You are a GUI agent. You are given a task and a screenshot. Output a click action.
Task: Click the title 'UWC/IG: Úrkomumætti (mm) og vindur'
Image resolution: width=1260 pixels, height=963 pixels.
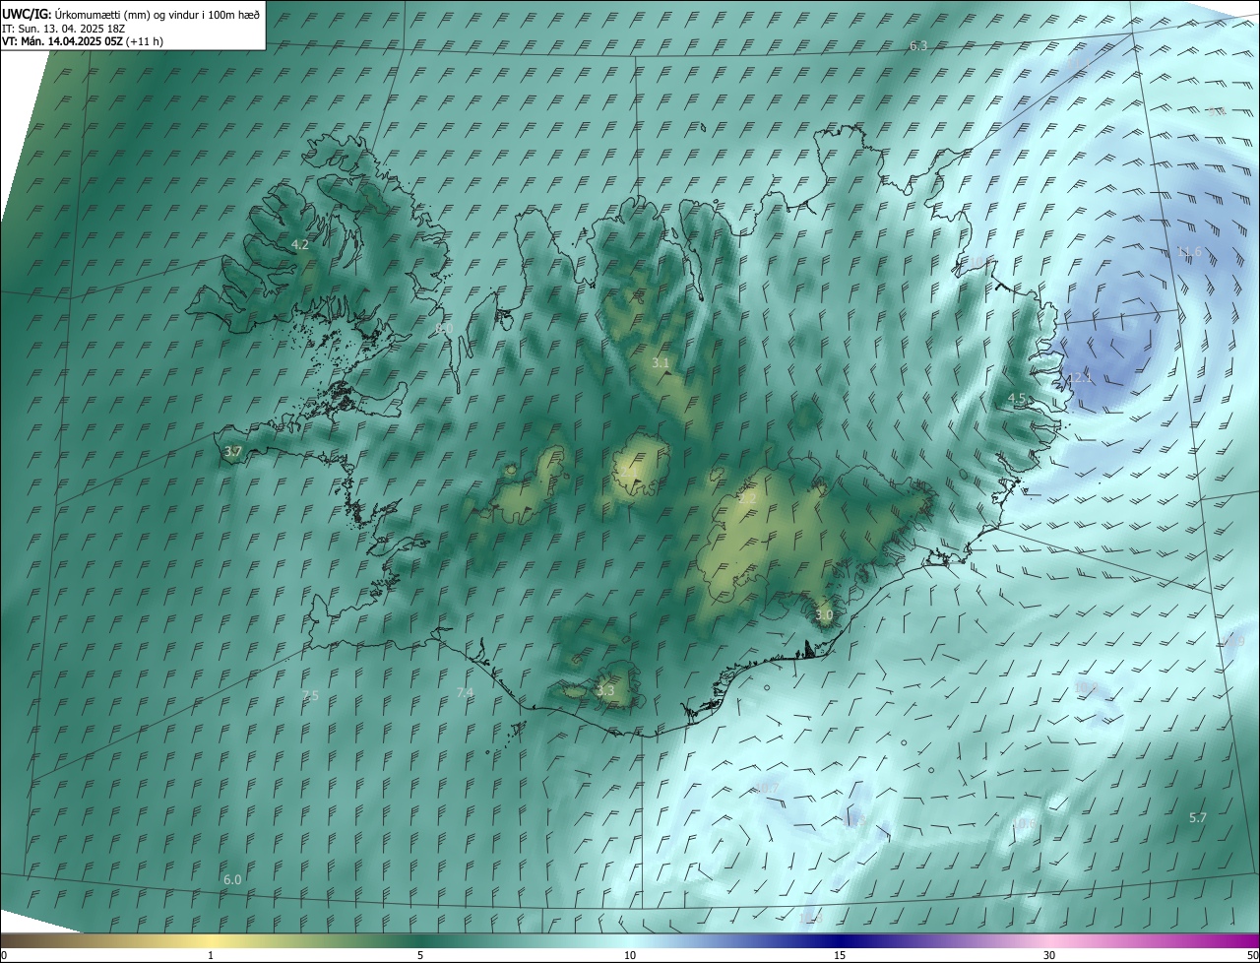98,14
